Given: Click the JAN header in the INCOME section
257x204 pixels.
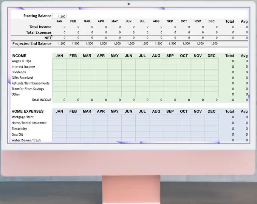Looking at the screenshot, I should click(x=59, y=56).
